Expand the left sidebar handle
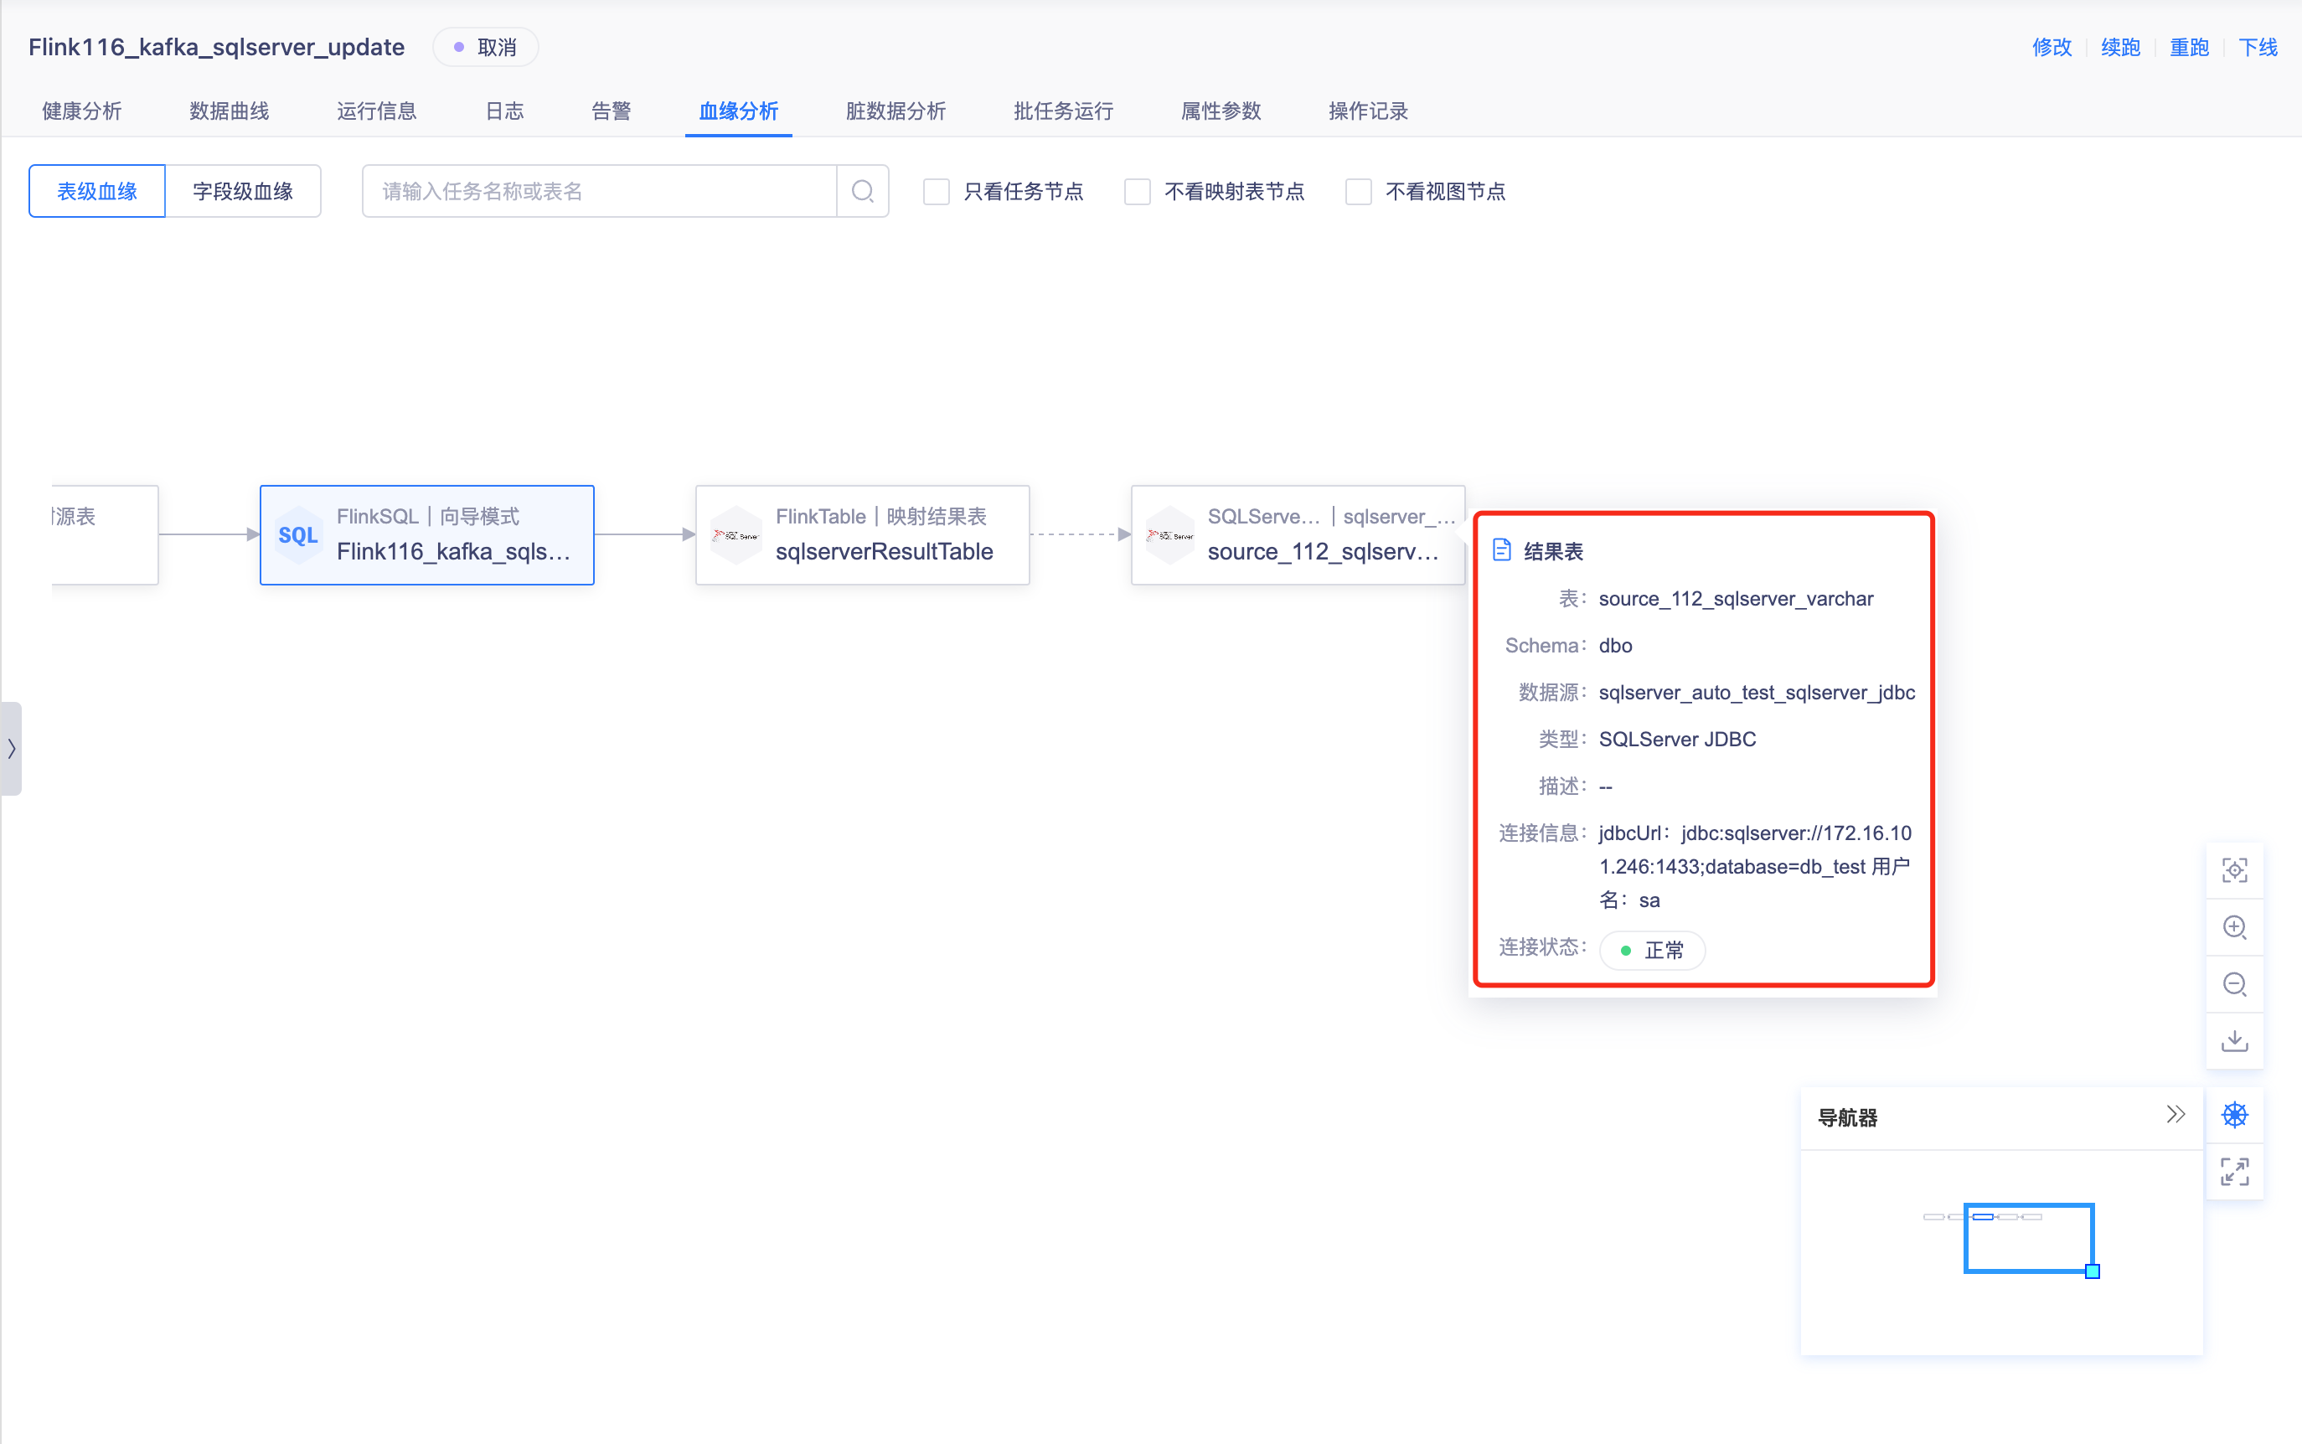 [11, 749]
